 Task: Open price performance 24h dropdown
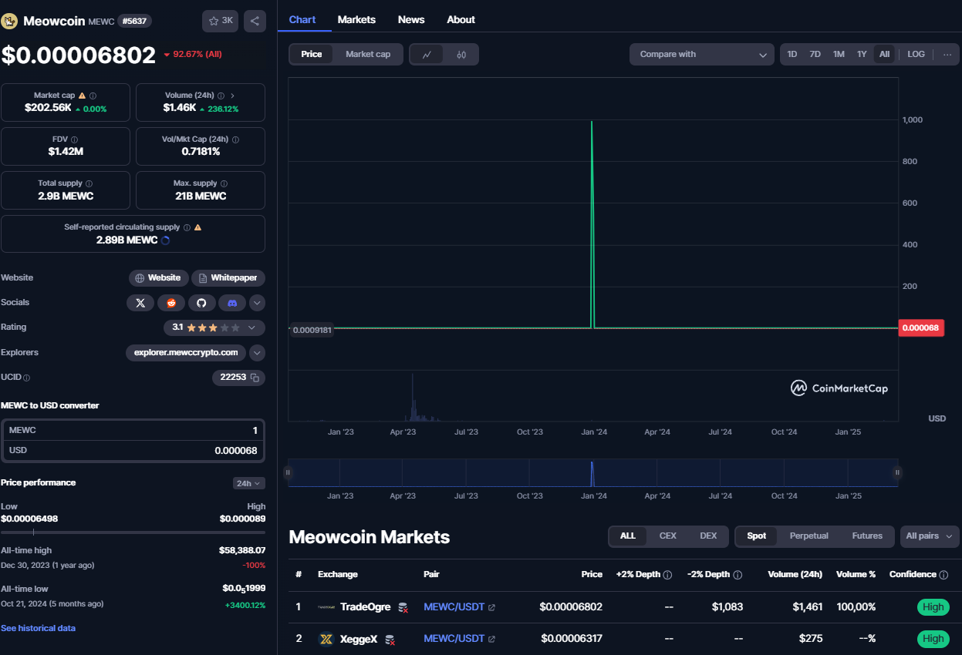tap(249, 483)
